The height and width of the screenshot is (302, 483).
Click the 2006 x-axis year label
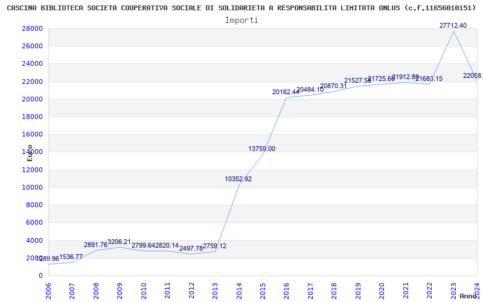(48, 291)
